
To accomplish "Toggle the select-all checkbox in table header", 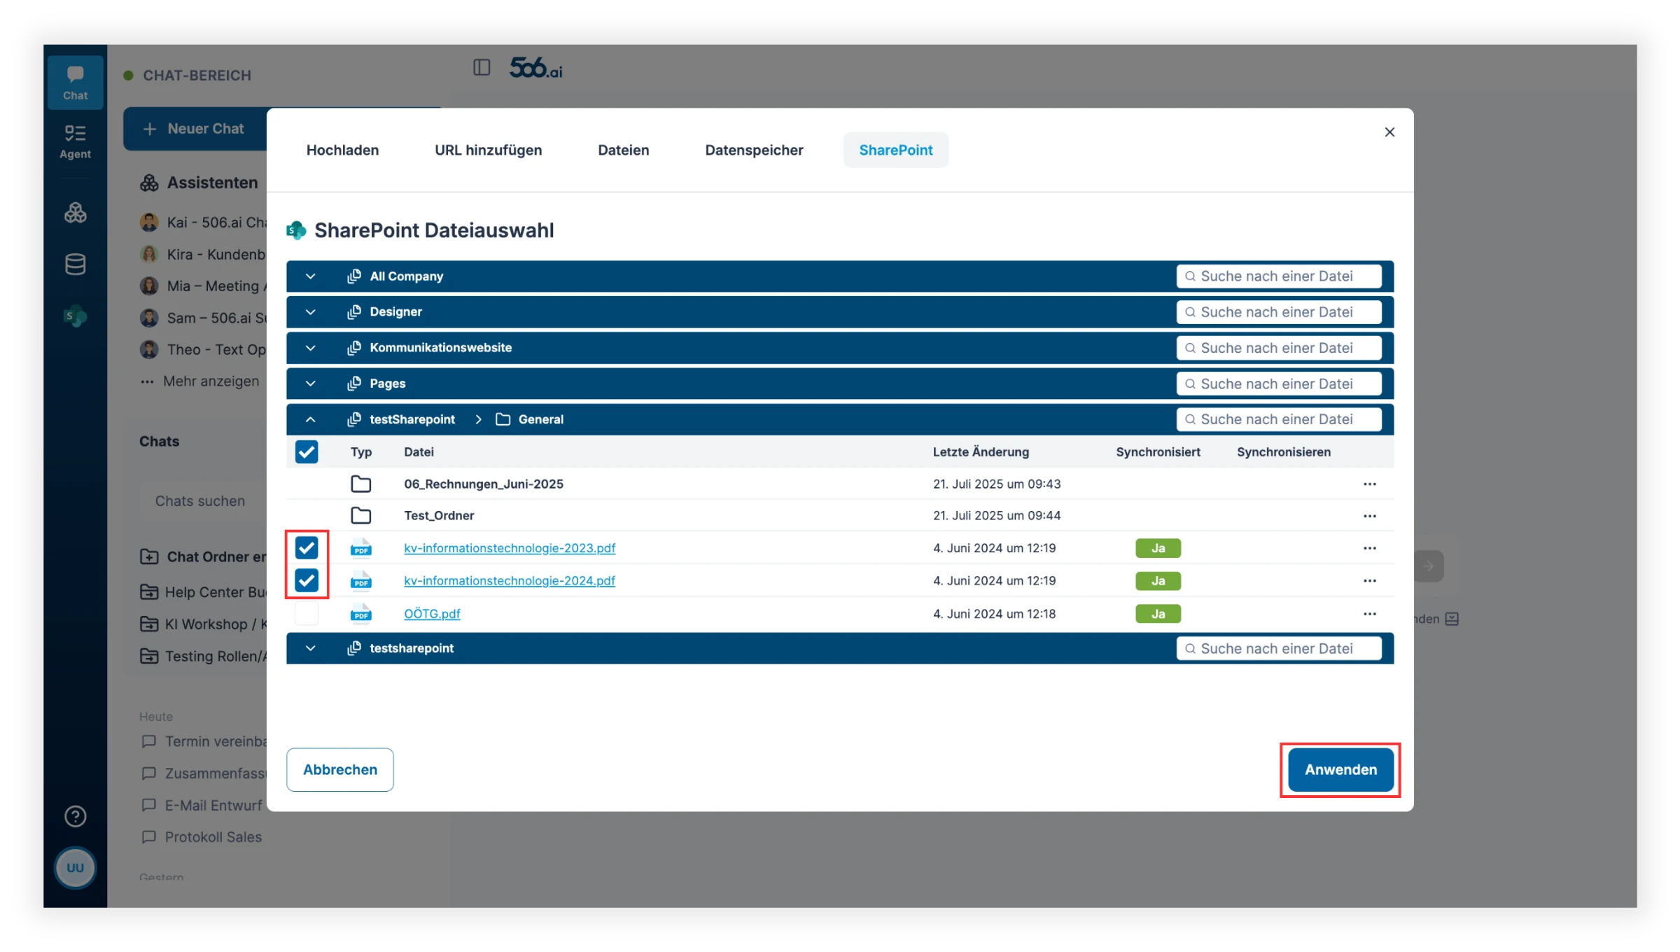I will [x=307, y=452].
